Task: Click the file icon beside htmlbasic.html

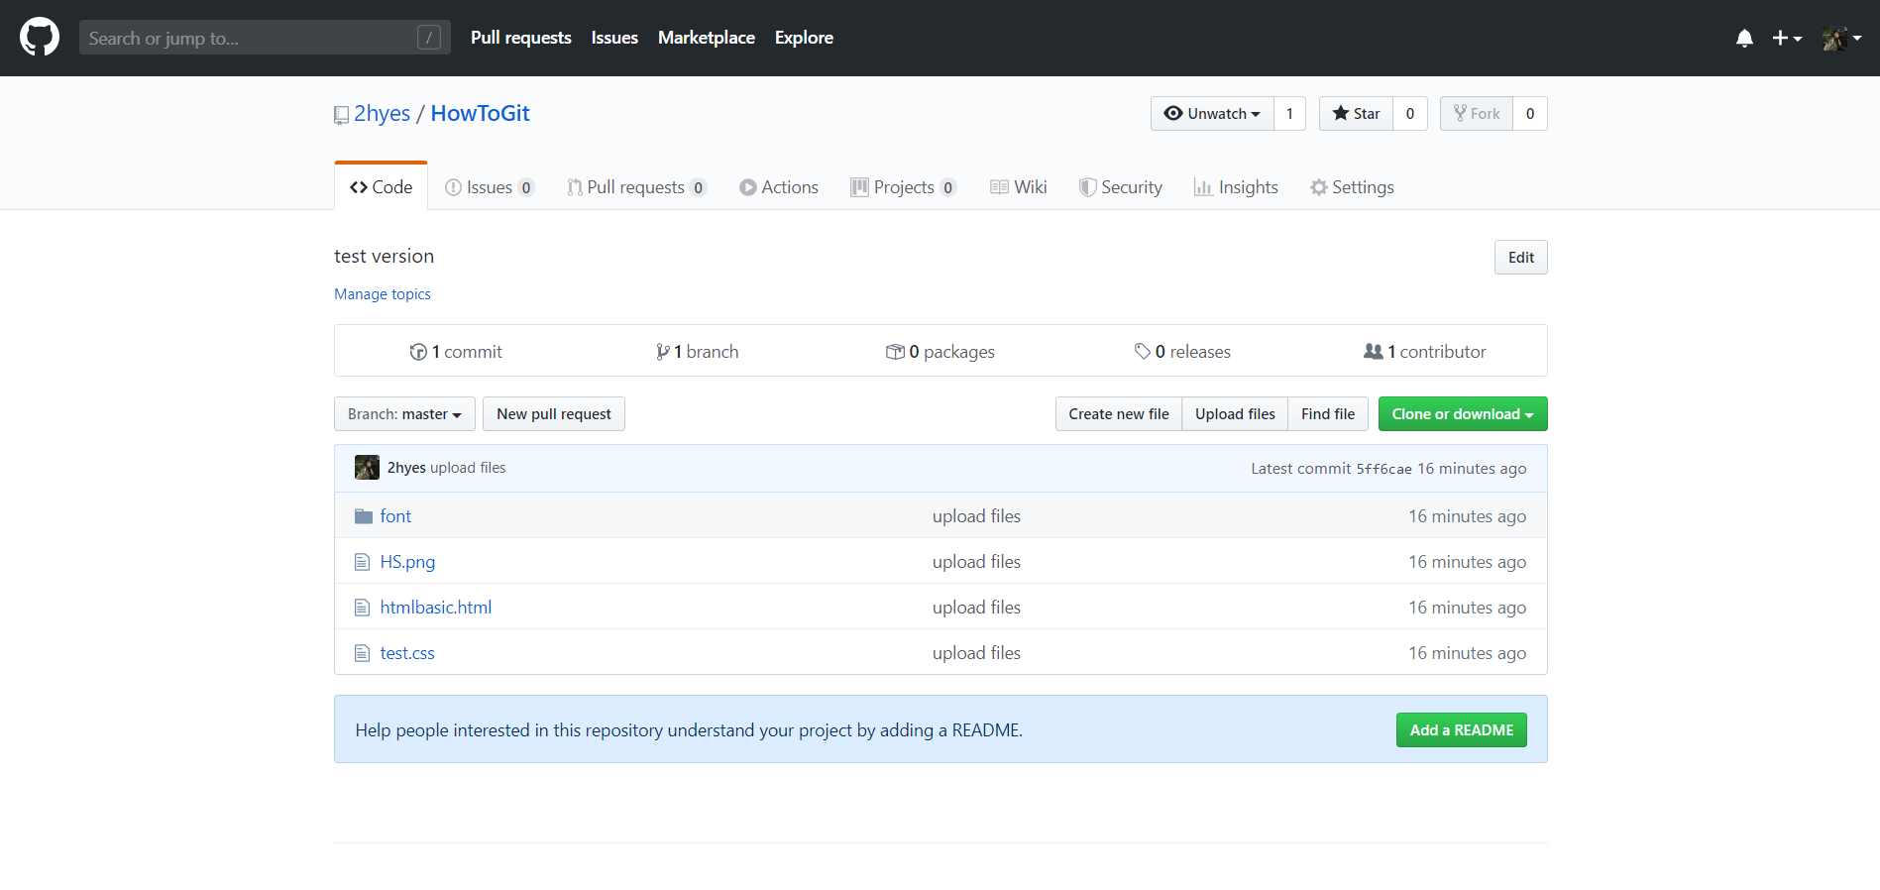Action: tap(363, 608)
